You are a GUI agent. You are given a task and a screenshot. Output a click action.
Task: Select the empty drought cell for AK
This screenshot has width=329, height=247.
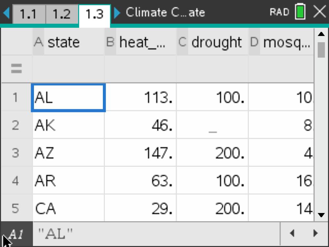click(x=212, y=125)
